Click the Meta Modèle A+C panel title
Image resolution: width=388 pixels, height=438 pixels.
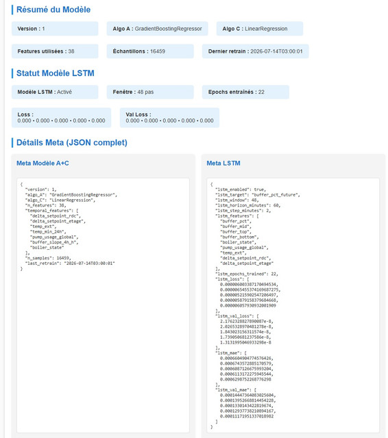click(43, 163)
